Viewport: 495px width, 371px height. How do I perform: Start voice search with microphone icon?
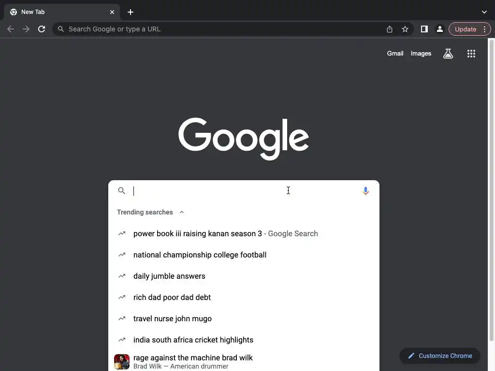[365, 191]
